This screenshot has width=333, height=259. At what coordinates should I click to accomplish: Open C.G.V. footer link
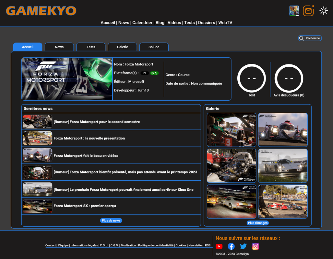click(x=114, y=245)
